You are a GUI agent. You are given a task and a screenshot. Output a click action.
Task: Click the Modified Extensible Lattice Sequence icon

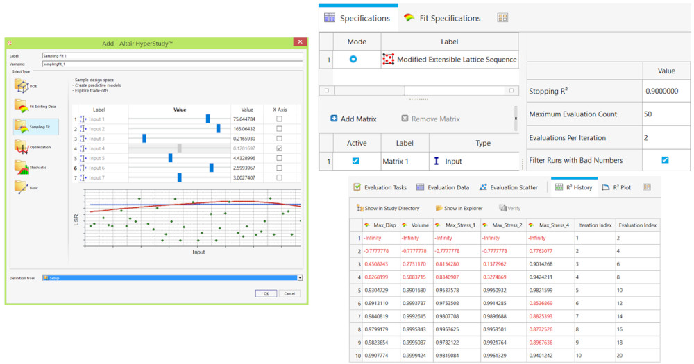[x=389, y=60]
